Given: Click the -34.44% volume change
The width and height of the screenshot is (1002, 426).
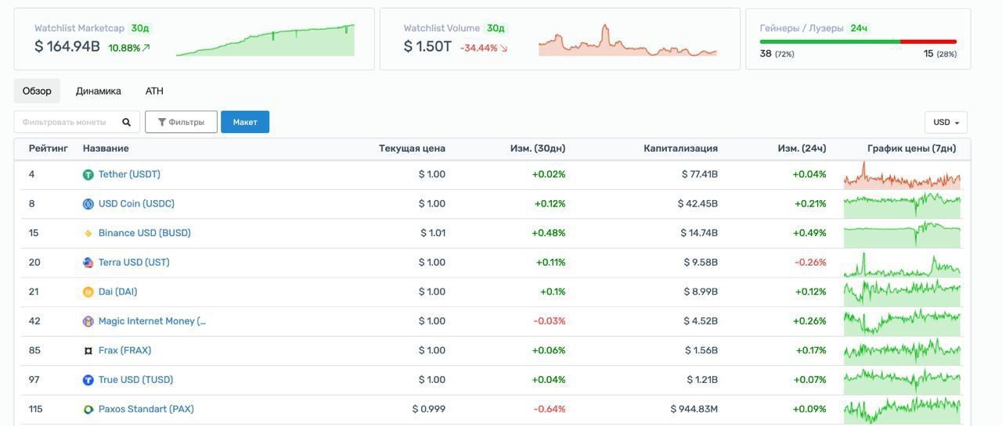Looking at the screenshot, I should point(484,48).
